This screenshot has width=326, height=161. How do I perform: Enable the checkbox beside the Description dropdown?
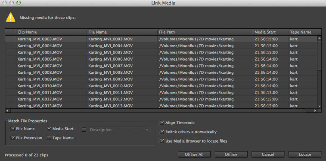tap(84, 130)
